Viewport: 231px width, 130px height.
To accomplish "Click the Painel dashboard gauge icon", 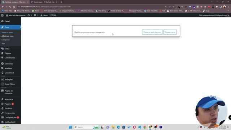I will pyautogui.click(x=3, y=21).
